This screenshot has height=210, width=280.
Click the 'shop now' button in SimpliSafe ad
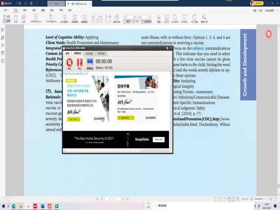click(x=158, y=140)
